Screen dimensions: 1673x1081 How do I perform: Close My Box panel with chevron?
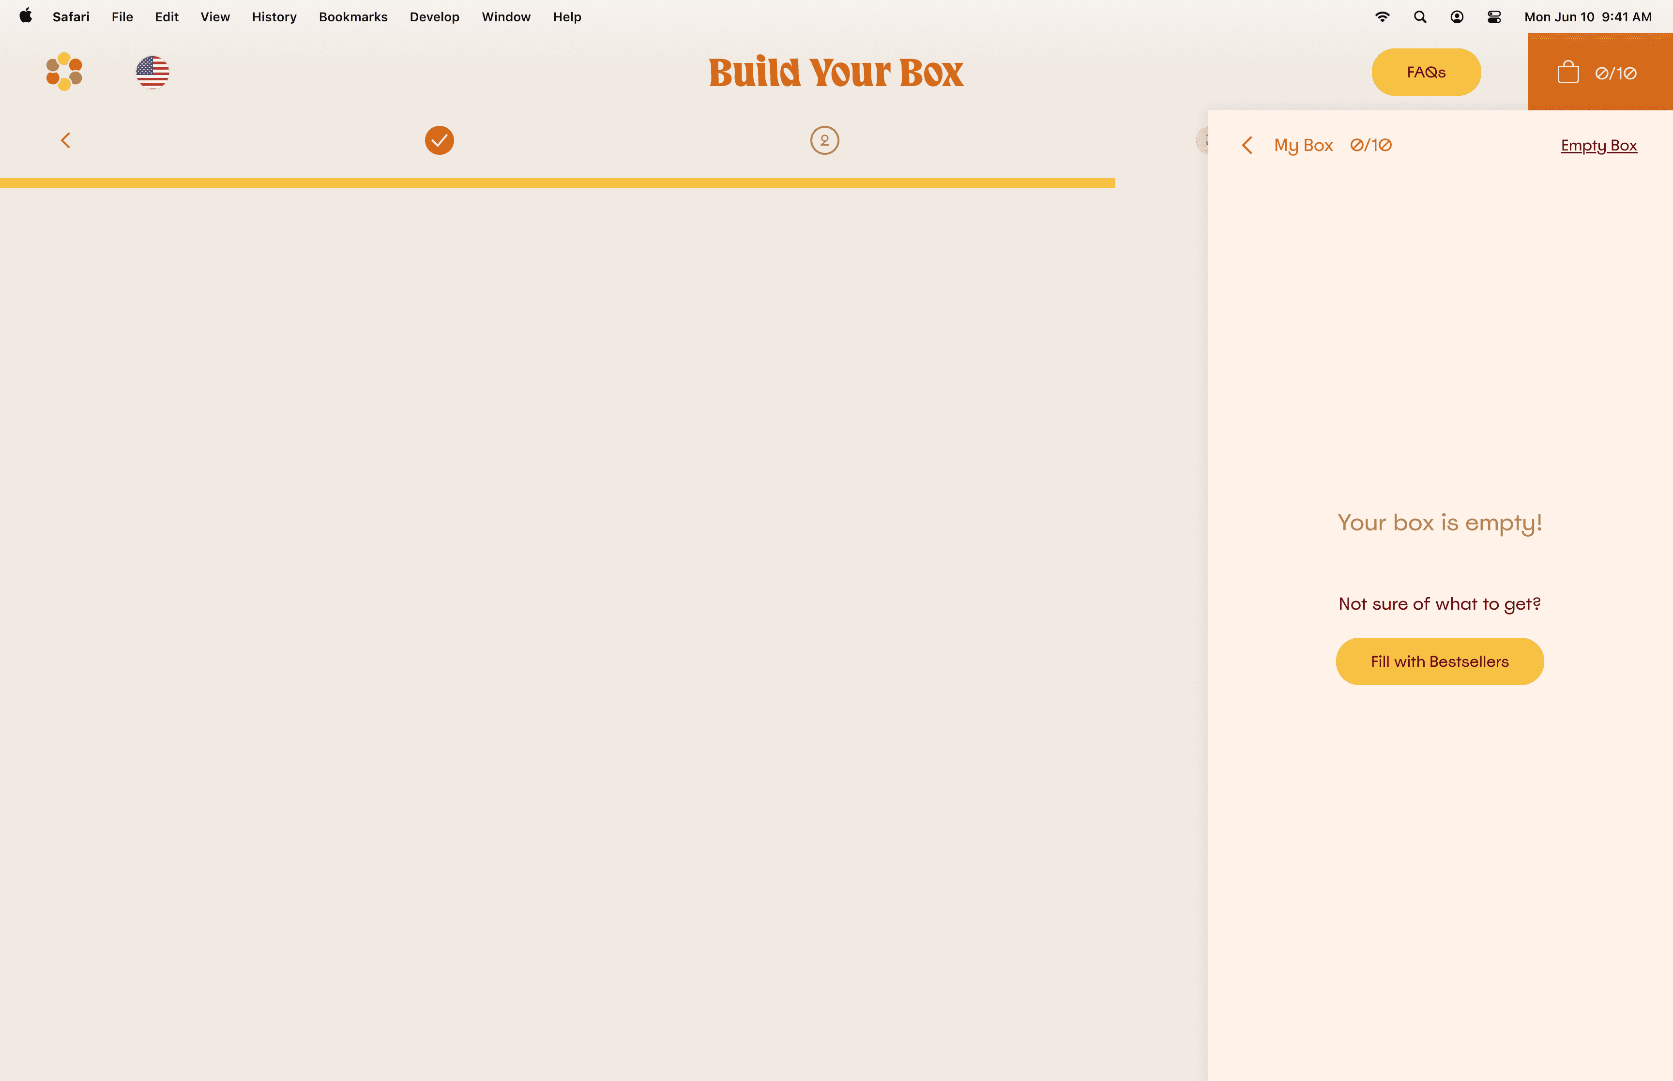(x=1247, y=145)
